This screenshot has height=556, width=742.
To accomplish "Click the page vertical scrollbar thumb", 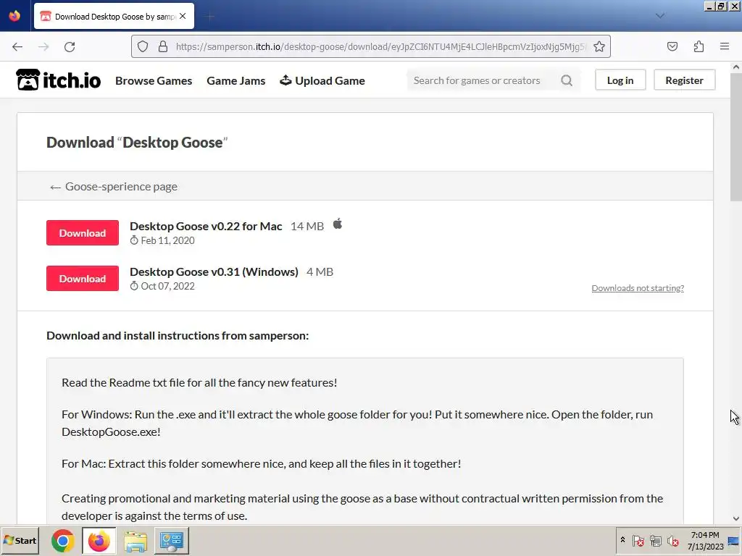I will pyautogui.click(x=736, y=137).
